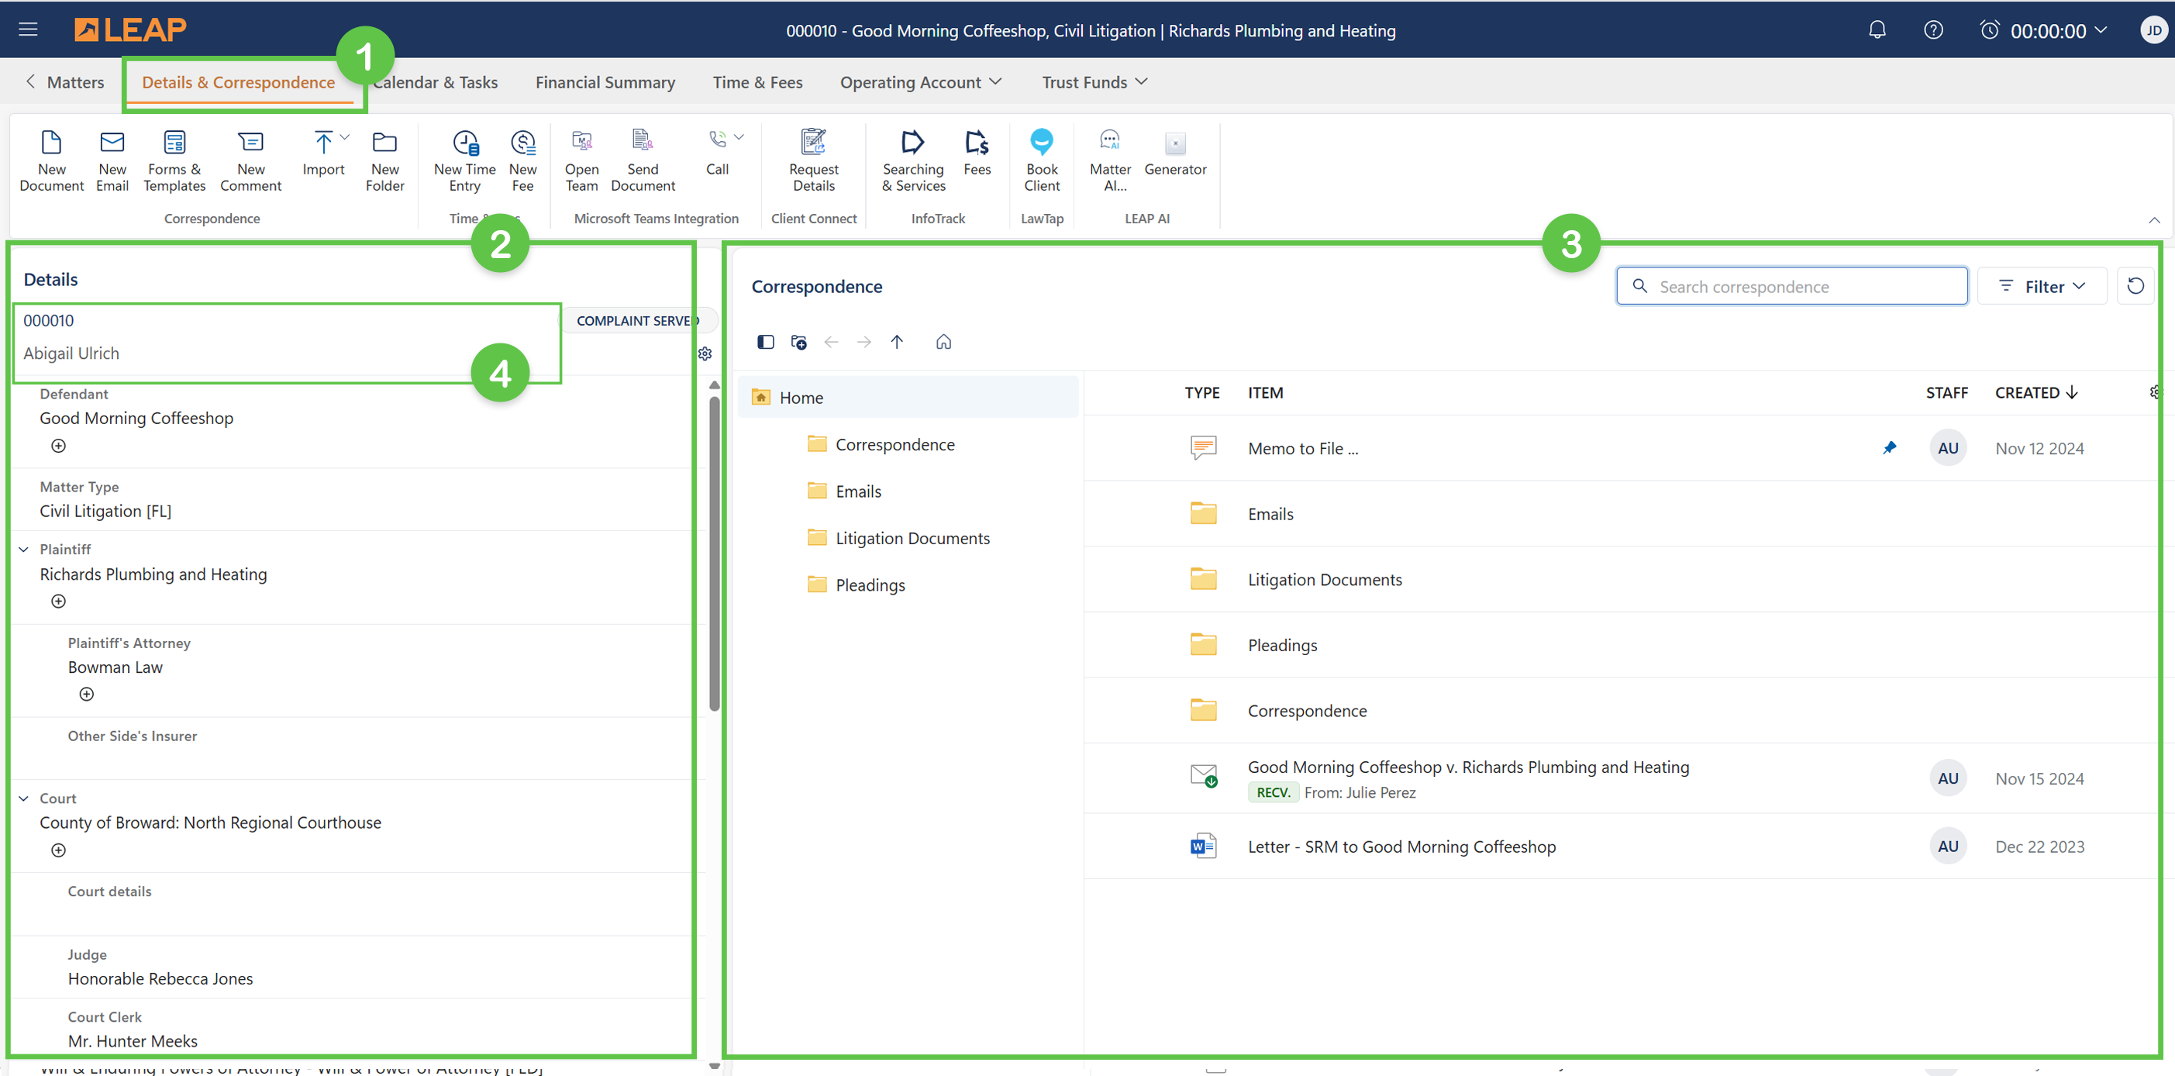Open Book Client LawTap icon
This screenshot has width=2175, height=1076.
(x=1041, y=143)
